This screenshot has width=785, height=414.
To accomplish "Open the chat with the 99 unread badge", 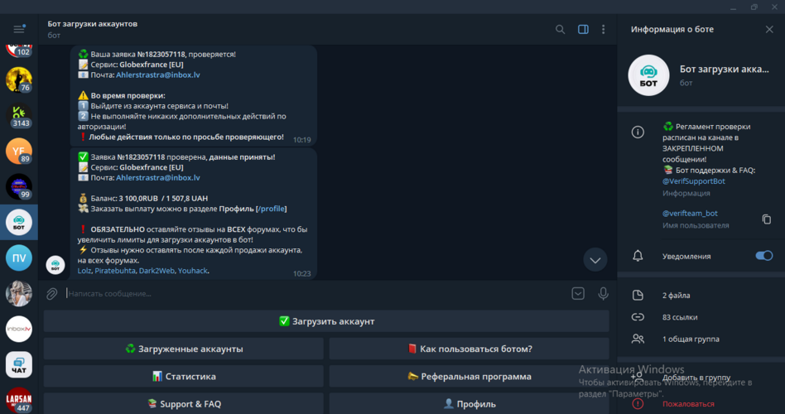I will [19, 186].
